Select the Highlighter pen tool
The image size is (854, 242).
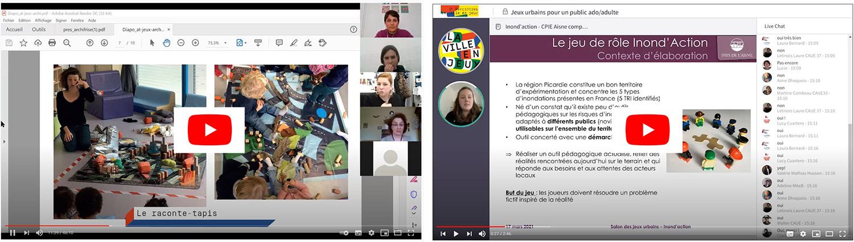coord(294,43)
